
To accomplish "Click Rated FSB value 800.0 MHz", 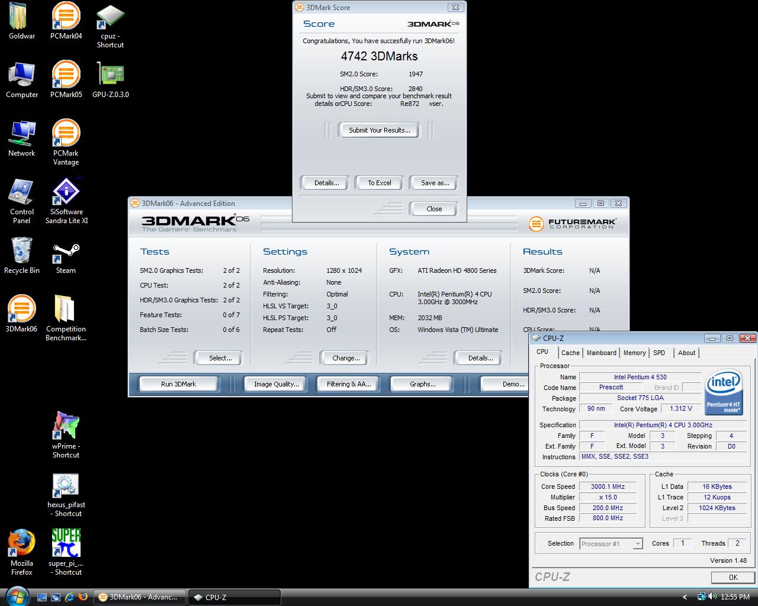I will (608, 518).
